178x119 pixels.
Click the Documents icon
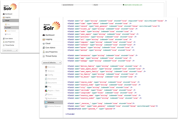coord(46,83)
